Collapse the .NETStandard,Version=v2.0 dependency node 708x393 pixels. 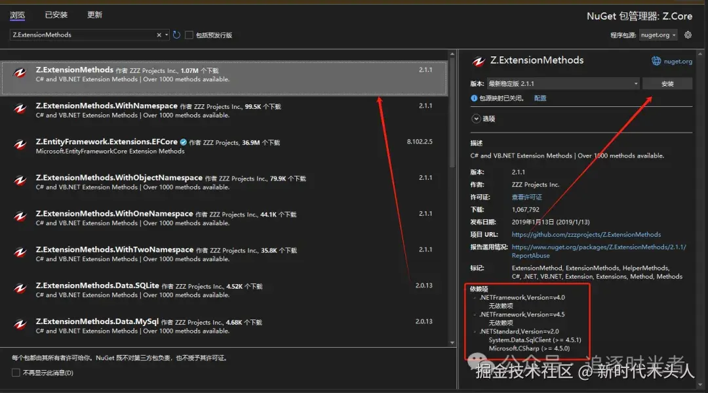pos(474,331)
